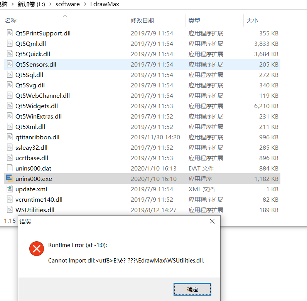The height and width of the screenshot is (301, 307).
Task: Click the Qt5Widgets.dll file icon
Action: 10,106
